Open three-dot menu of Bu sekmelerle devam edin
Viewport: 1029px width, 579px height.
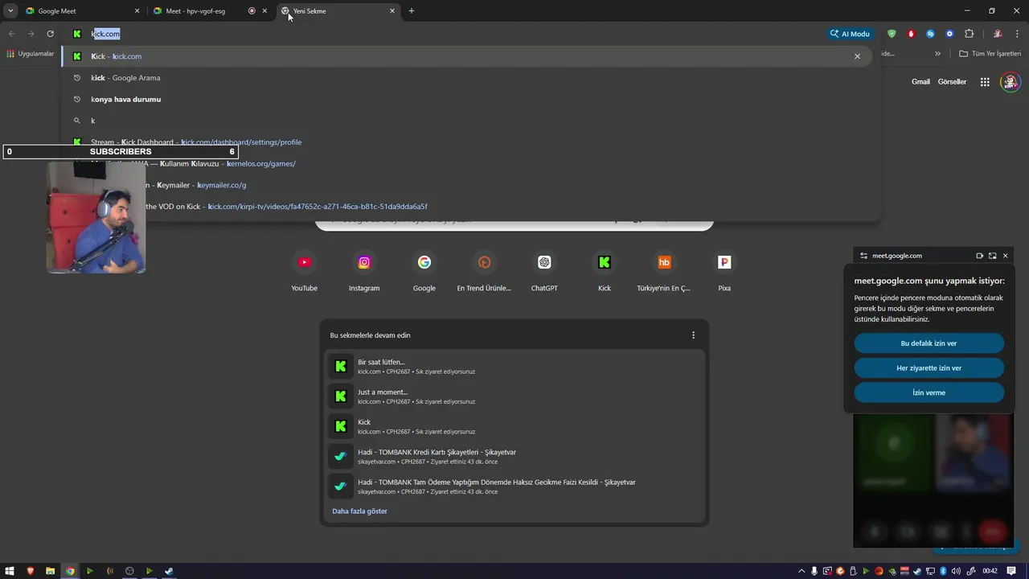693,335
